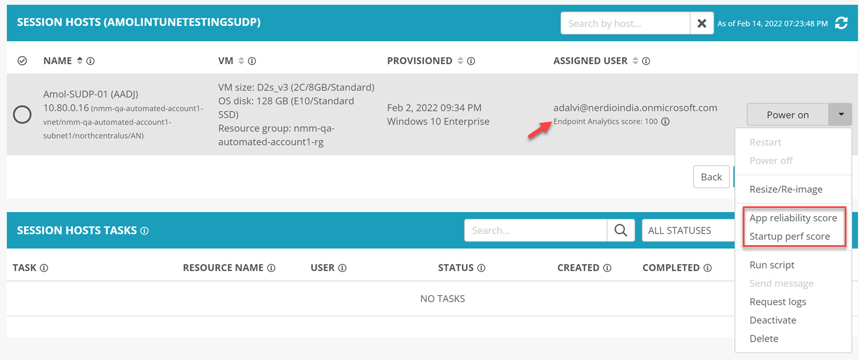The image size is (859, 360).
Task: Click the magnifier search icon in tasks panel
Action: point(621,230)
